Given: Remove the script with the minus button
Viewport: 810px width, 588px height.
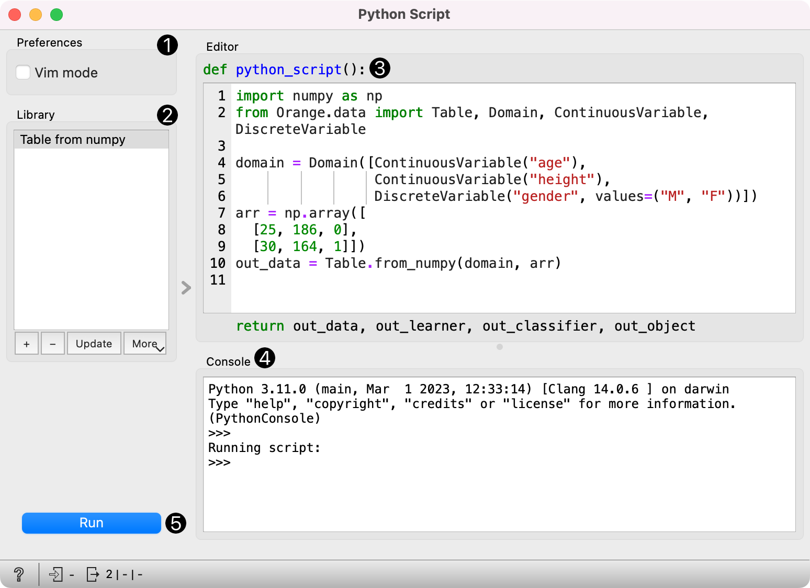Looking at the screenshot, I should pos(53,344).
